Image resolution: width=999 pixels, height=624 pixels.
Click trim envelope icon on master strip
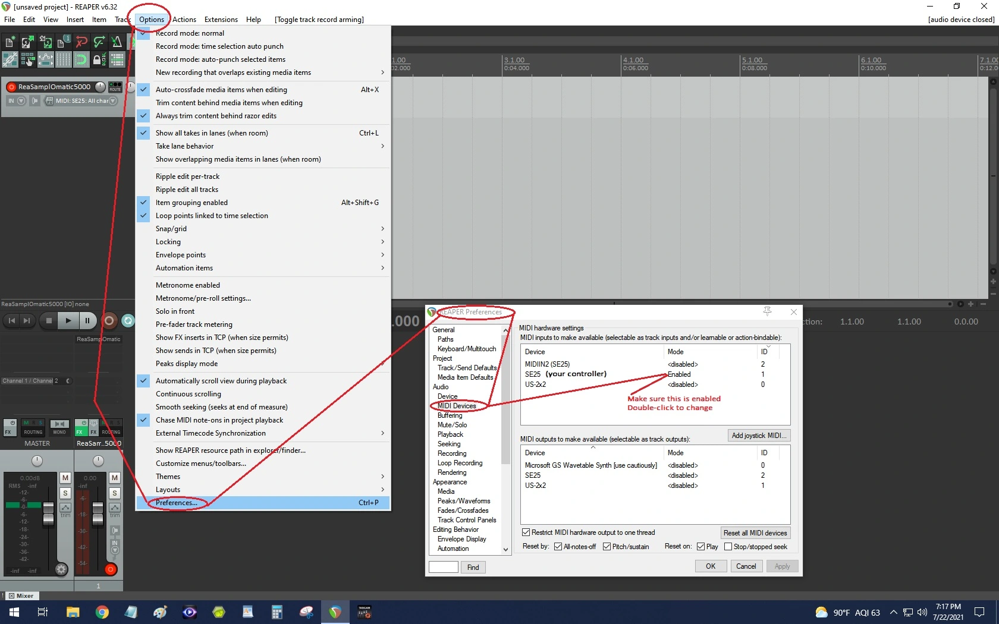coord(65,508)
